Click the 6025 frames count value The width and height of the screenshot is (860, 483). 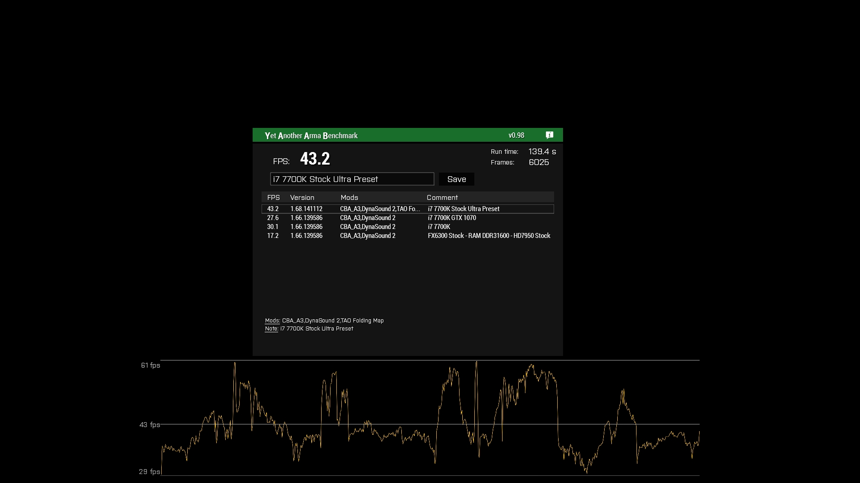coord(538,162)
